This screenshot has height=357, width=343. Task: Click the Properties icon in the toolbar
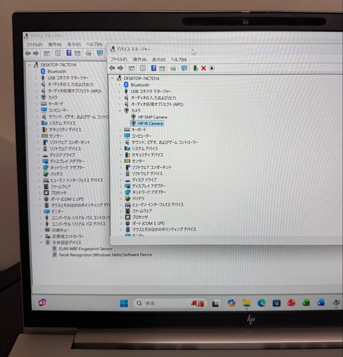pyautogui.click(x=142, y=68)
